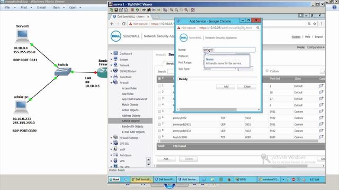The height and width of the screenshot is (190, 339).
Task: Click Delete button below services table
Action: 189,159
